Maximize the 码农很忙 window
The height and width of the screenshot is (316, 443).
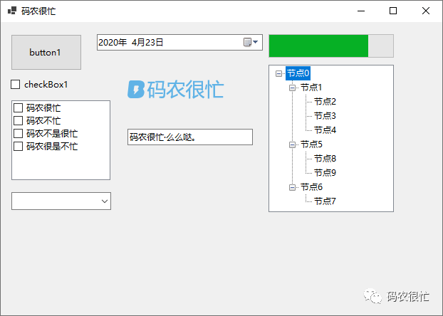click(393, 11)
